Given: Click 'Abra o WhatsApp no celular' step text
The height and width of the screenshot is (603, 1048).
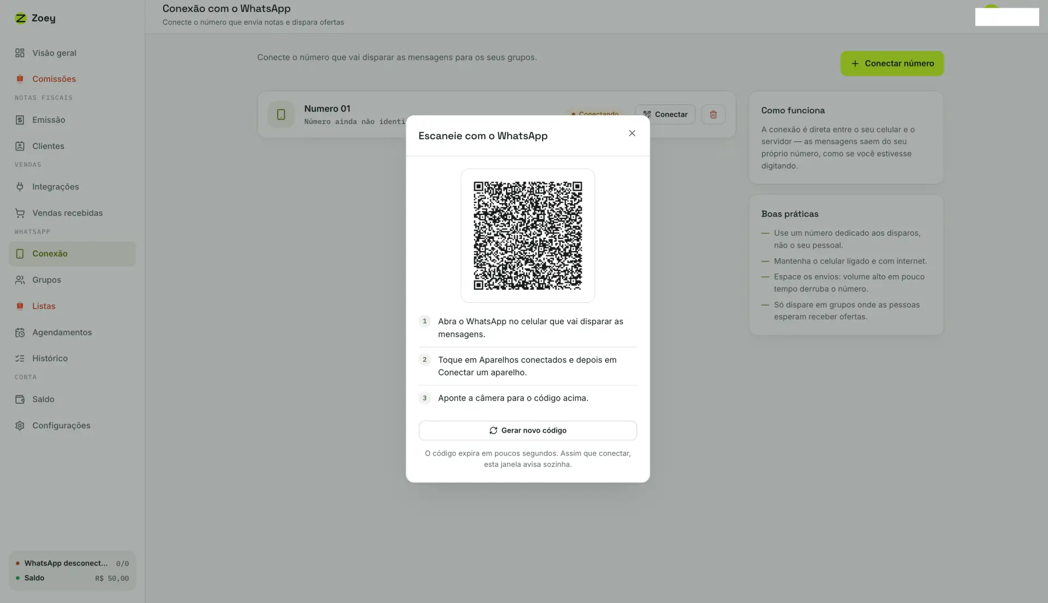Looking at the screenshot, I should coord(531,328).
